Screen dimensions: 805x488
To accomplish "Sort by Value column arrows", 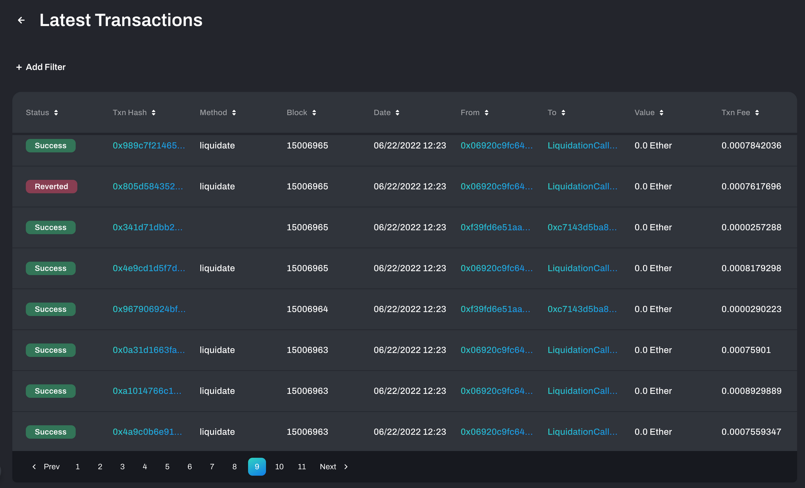I will [661, 113].
